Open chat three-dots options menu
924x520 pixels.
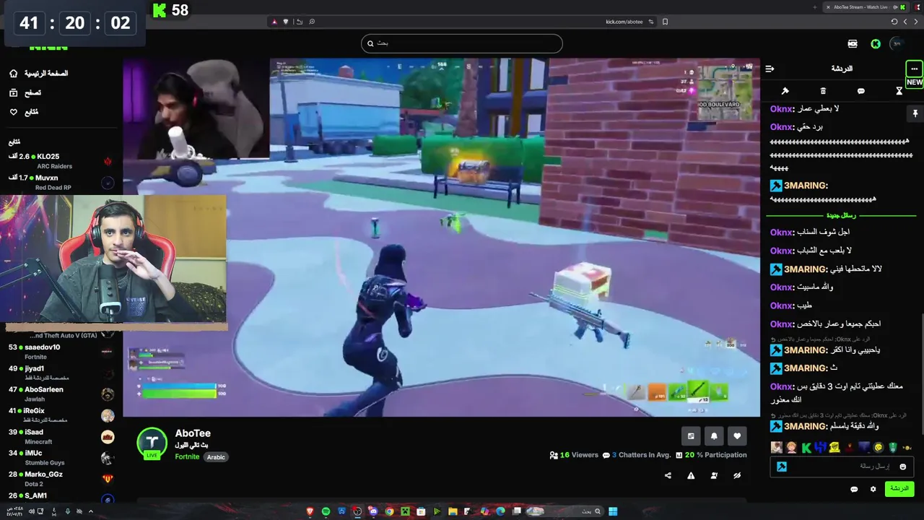pyautogui.click(x=914, y=69)
